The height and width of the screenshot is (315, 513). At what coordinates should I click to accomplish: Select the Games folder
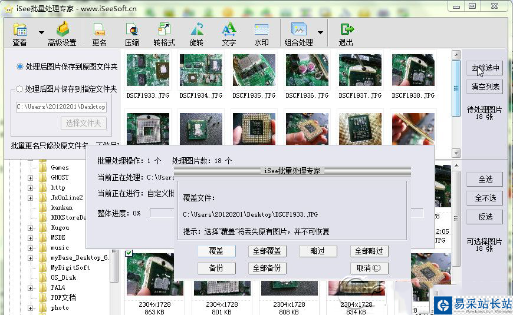(60, 167)
